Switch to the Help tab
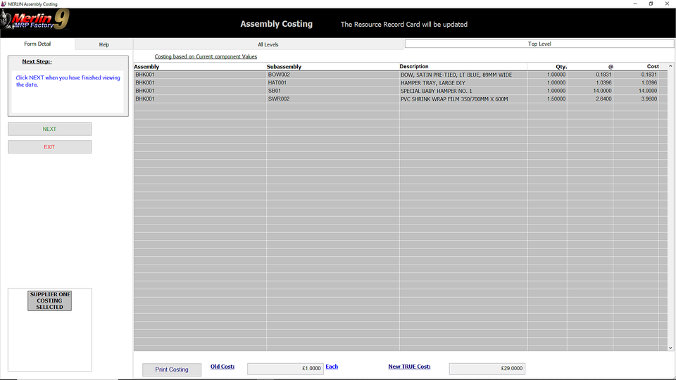Viewport: 676px width, 380px height. pos(104,44)
